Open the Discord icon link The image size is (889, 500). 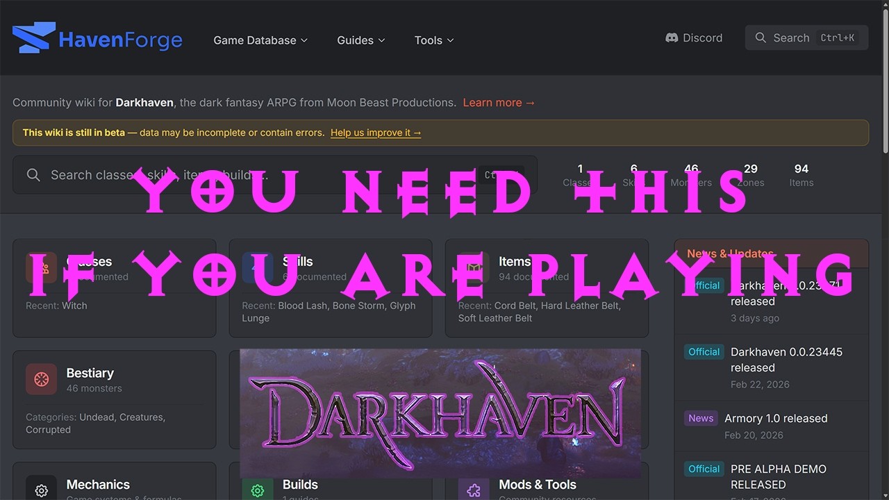point(672,38)
